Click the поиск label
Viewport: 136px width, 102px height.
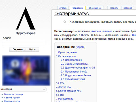[x=7, y=38]
